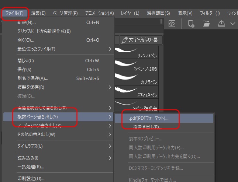
Task: Select the リアルGペン brush
Action: coord(137,52)
